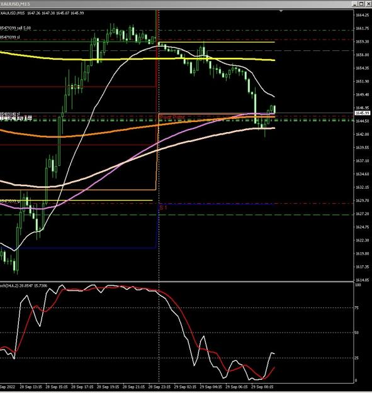Click time axis label '28 Sep 17:15'
Image resolution: width=372 pixels, height=393 pixels.
click(82, 387)
